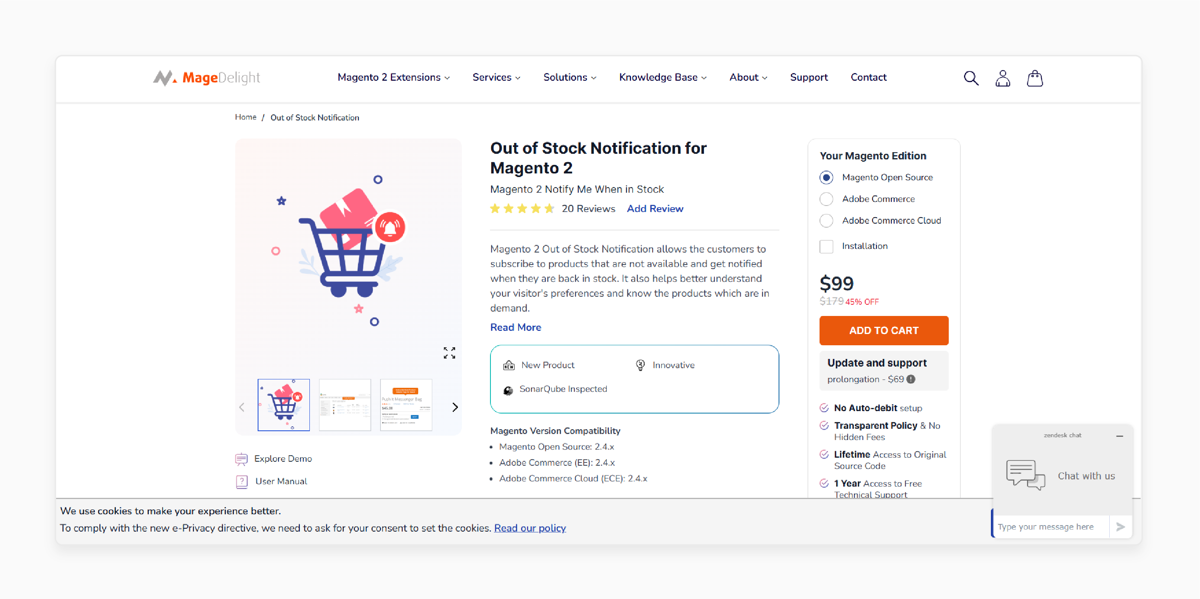Click the 20 Reviews text
Screen dimensions: 1200x599
588,209
